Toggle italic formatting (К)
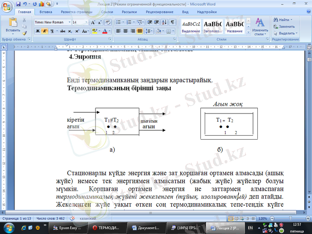Screen dimensions: 312x234 coord(44,31)
